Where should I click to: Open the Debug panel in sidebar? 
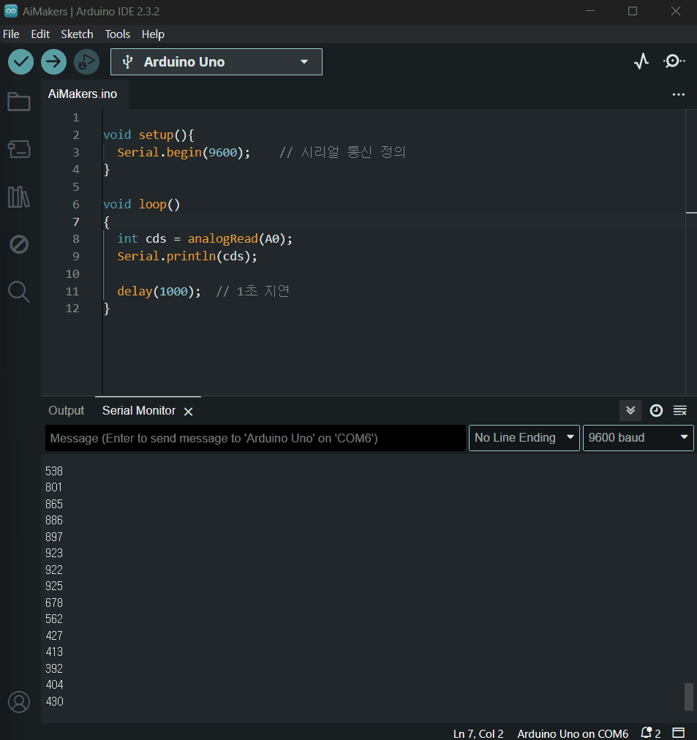[x=19, y=244]
